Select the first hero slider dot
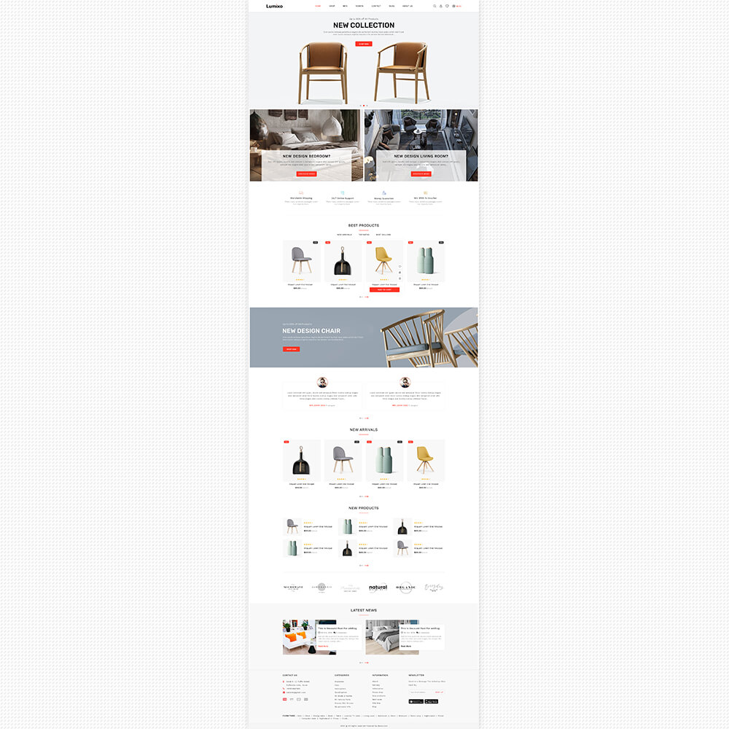 click(360, 106)
